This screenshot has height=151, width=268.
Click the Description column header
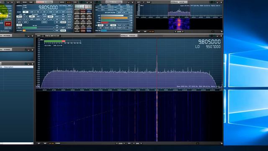pos(9,67)
